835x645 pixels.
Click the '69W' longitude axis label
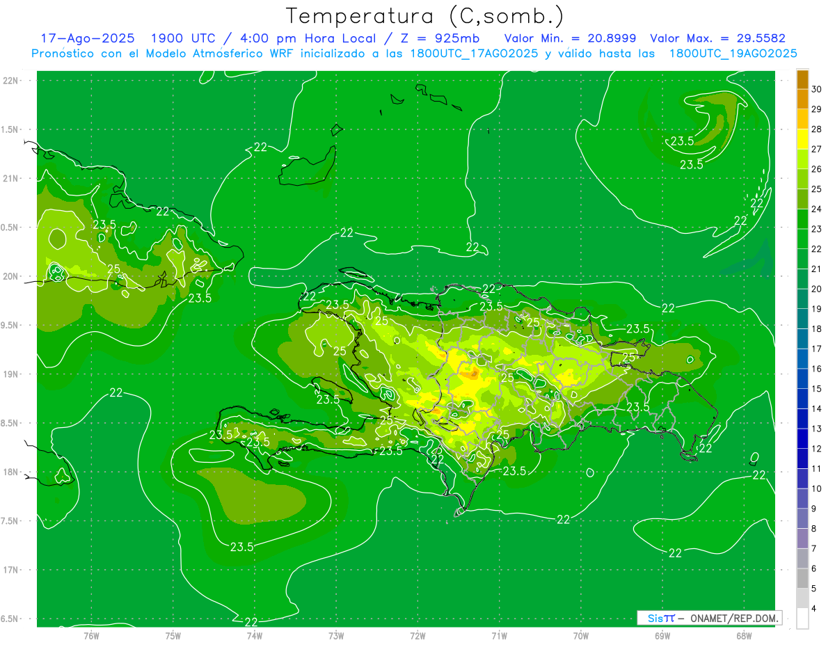click(x=662, y=635)
